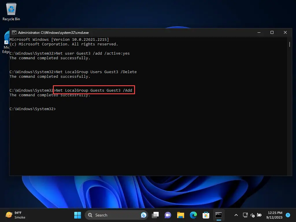Click the Command Prompt taskbar icon
296x222 pixels.
[219, 215]
